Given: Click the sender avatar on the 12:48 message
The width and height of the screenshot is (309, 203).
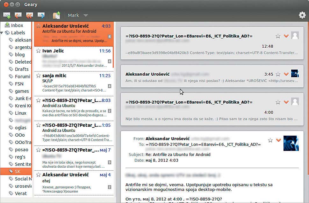Looking at the screenshot, I should point(295,36).
